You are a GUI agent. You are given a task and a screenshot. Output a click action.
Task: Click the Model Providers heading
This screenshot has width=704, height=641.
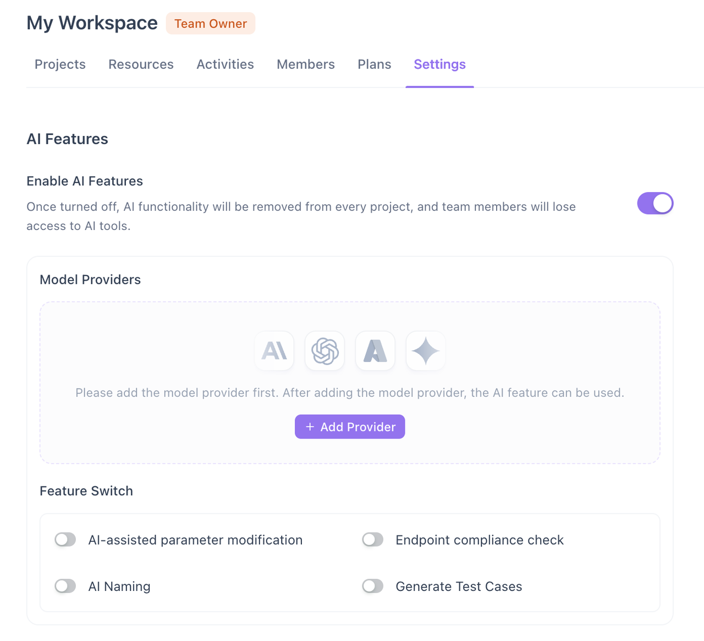[x=90, y=280]
